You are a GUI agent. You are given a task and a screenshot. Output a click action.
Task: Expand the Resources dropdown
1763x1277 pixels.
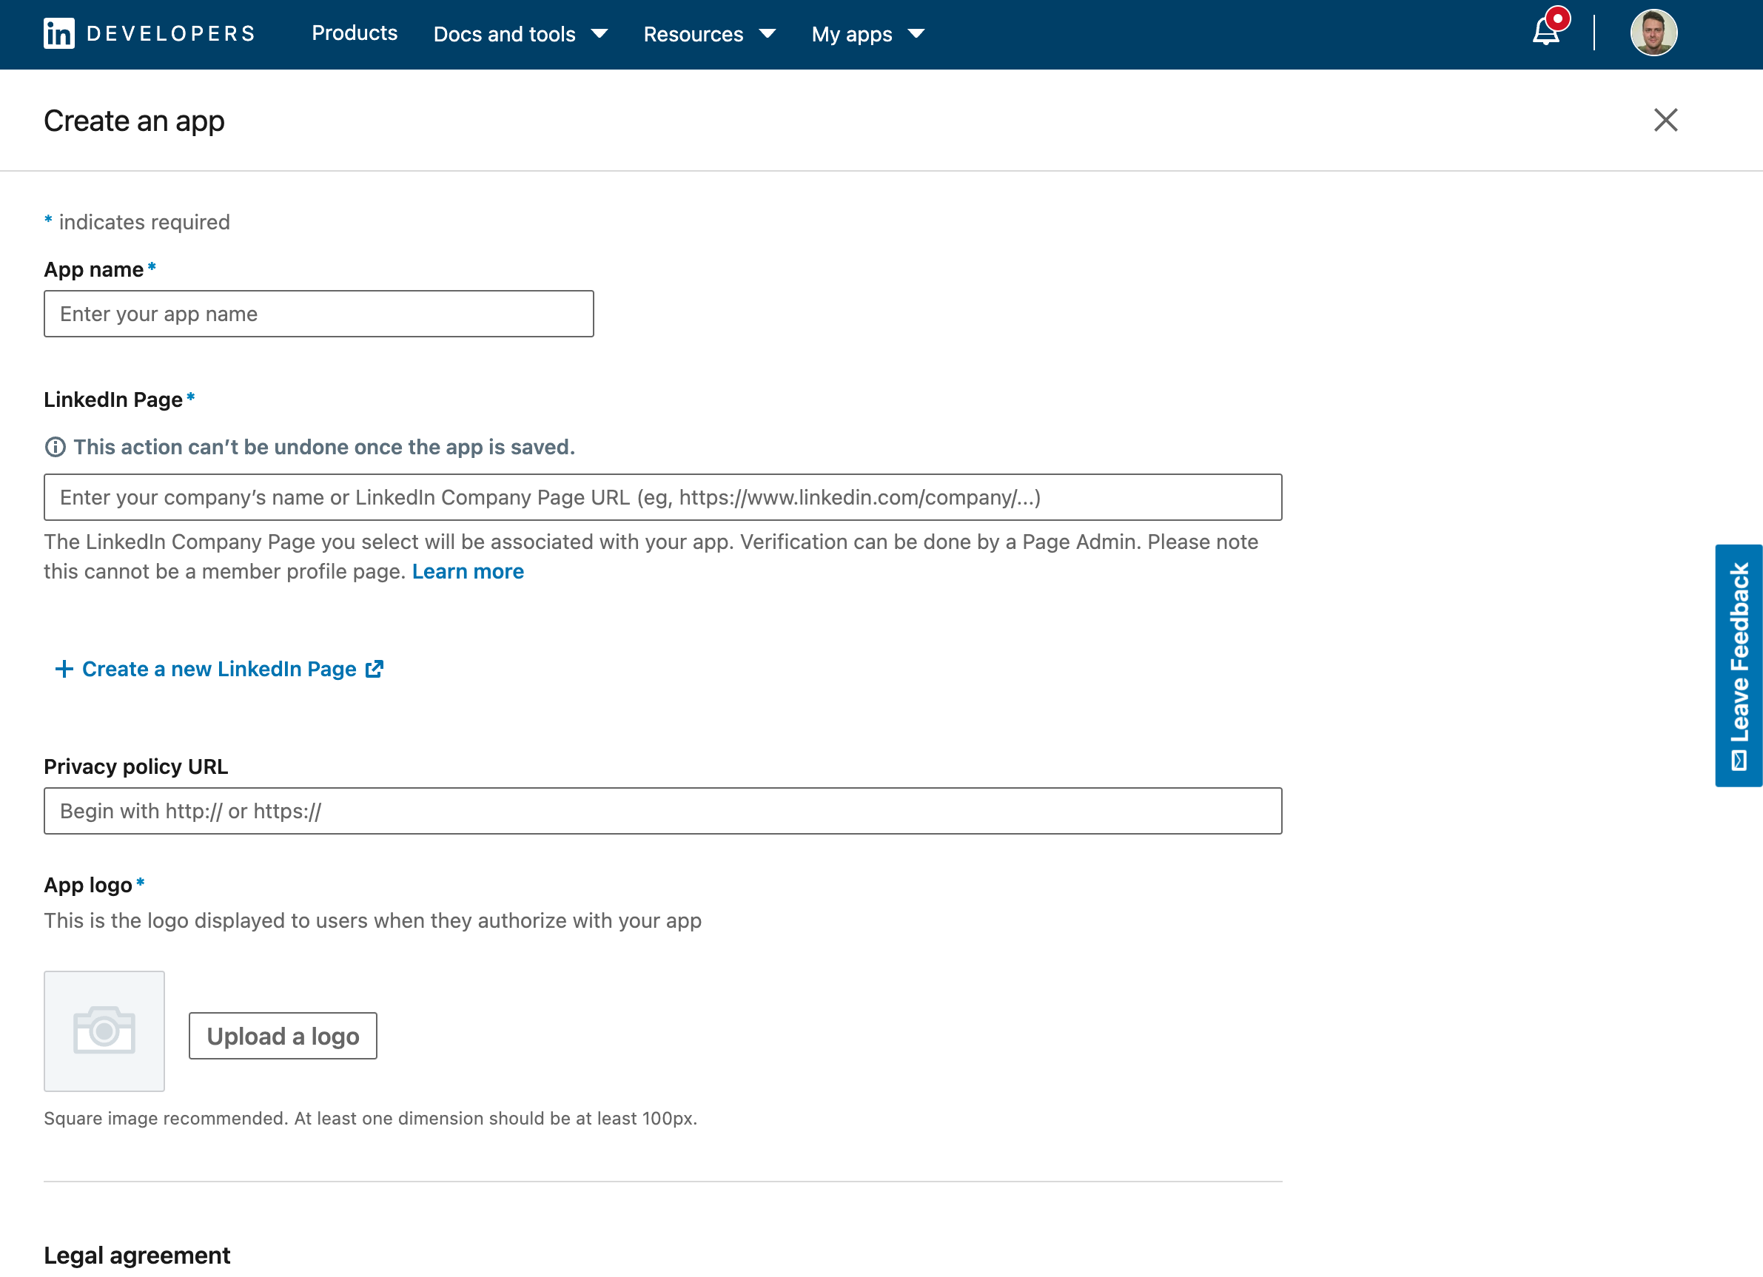point(709,34)
